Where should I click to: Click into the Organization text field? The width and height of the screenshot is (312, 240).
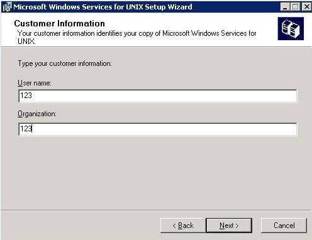pyautogui.click(x=158, y=129)
